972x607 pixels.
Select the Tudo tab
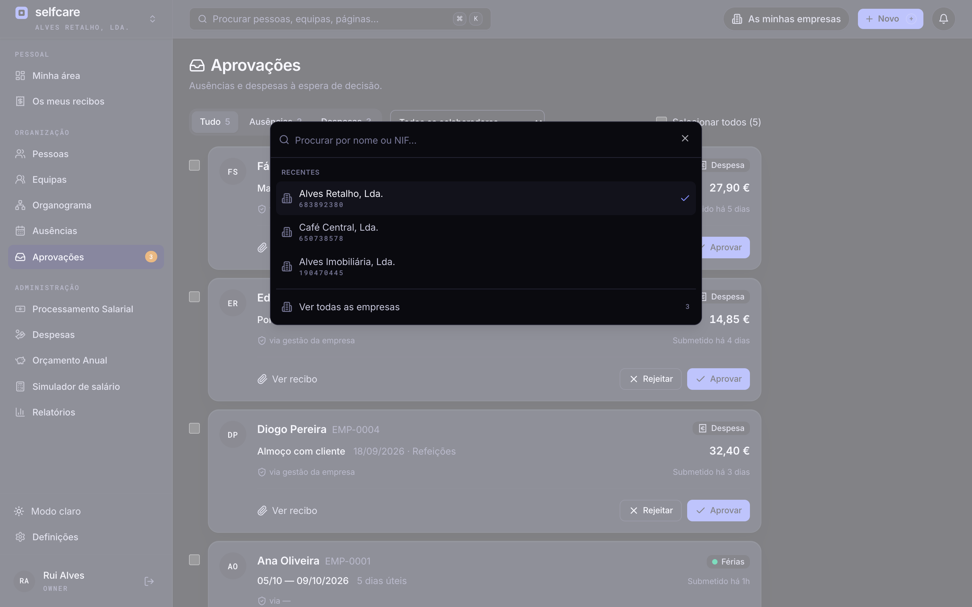[215, 122]
